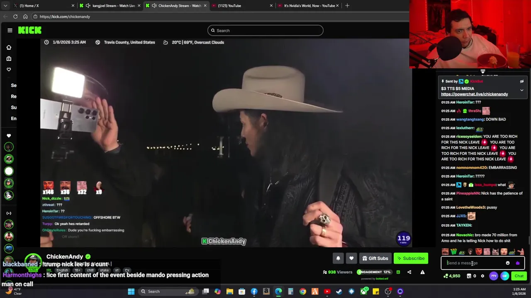531x298 pixels.
Task: Mute the ChickenAndy Stream tab audio
Action: [154, 6]
